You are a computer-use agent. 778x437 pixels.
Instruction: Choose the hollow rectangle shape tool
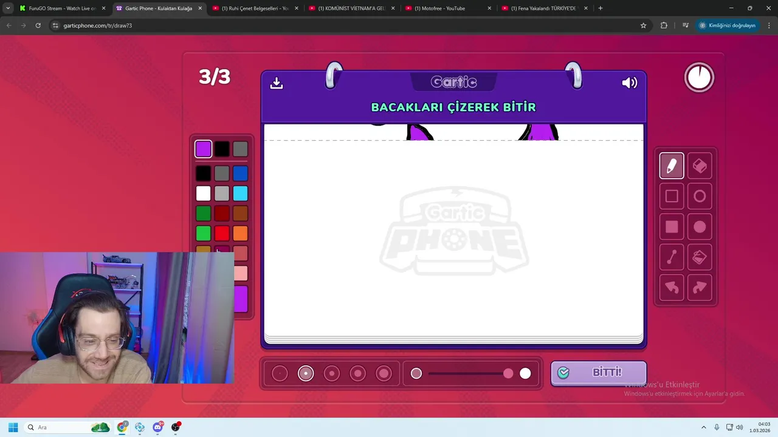click(672, 196)
